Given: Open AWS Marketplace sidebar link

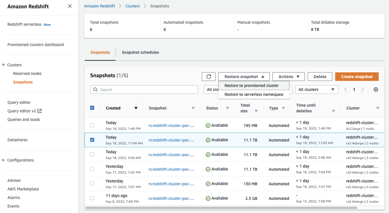Looking at the screenshot, I should 23,189.
